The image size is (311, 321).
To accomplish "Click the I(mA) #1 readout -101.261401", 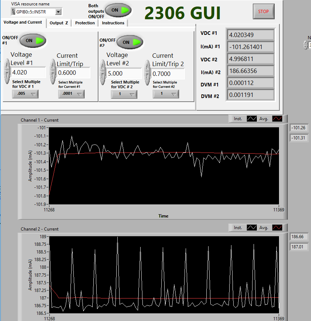I will pyautogui.click(x=250, y=47).
